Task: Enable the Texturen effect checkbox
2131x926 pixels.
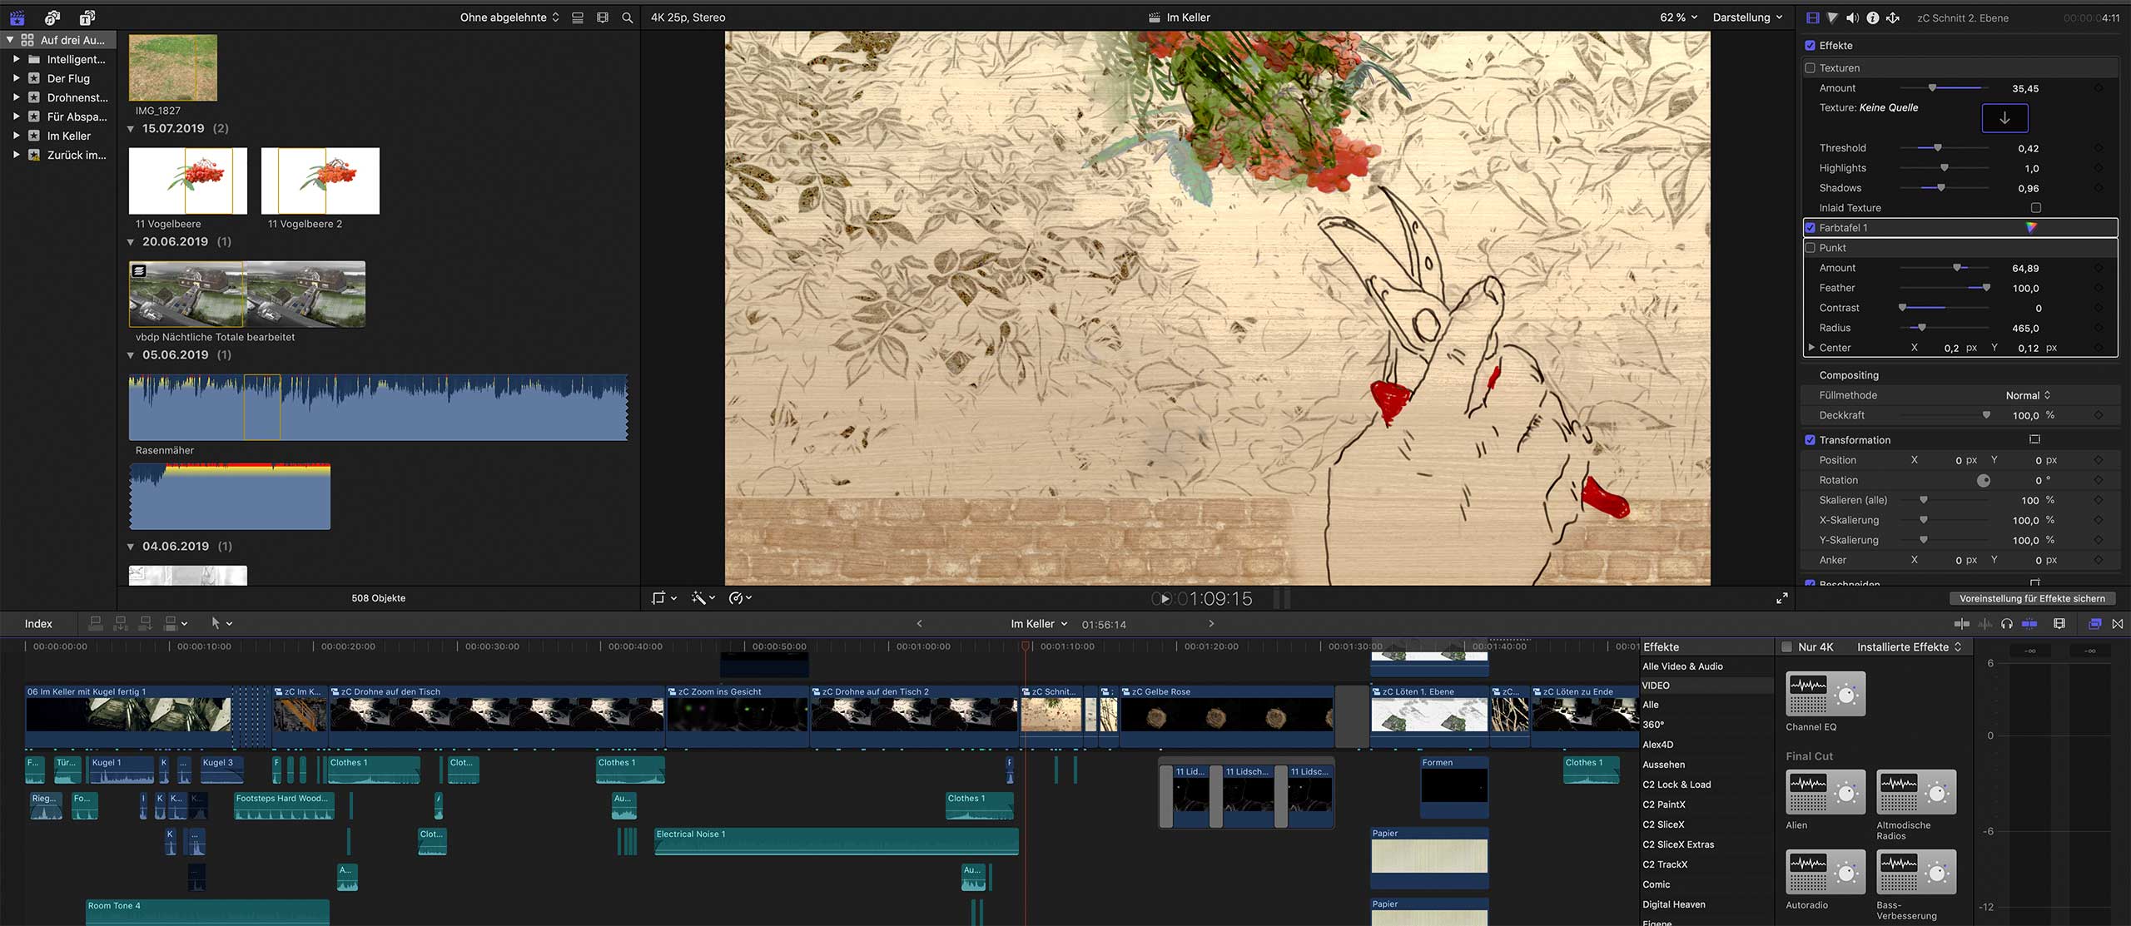Action: [1810, 68]
